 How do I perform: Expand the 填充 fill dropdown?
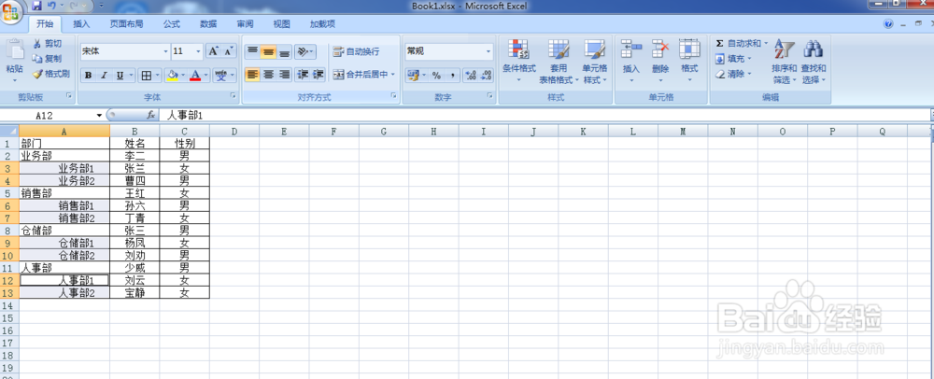(749, 58)
